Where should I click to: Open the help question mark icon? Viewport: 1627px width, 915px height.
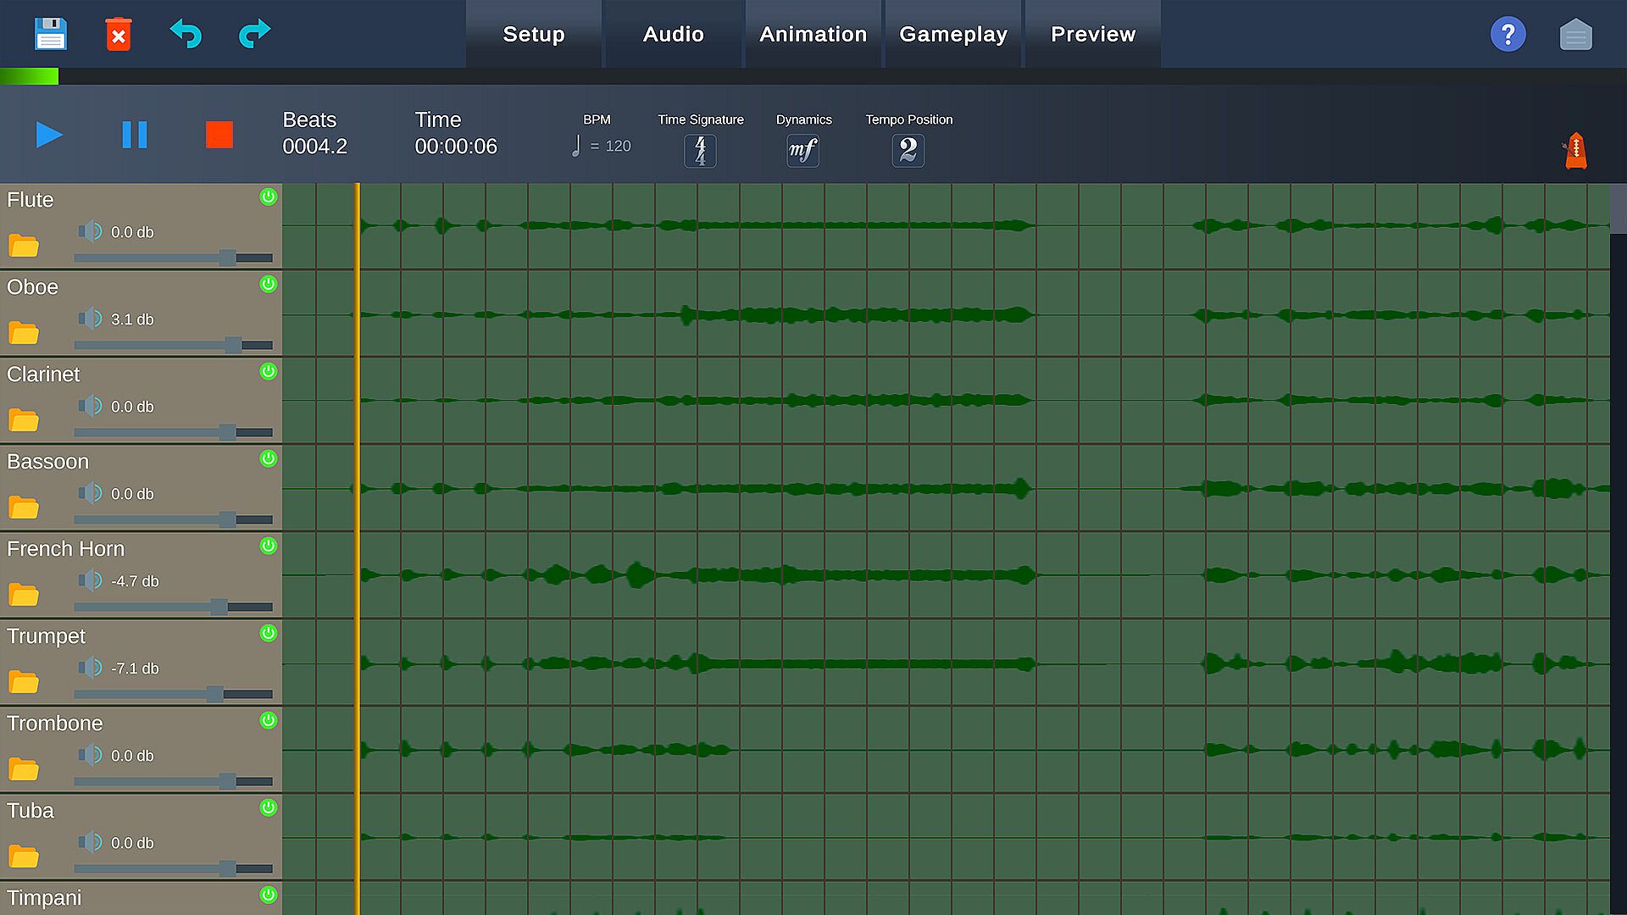(x=1508, y=35)
